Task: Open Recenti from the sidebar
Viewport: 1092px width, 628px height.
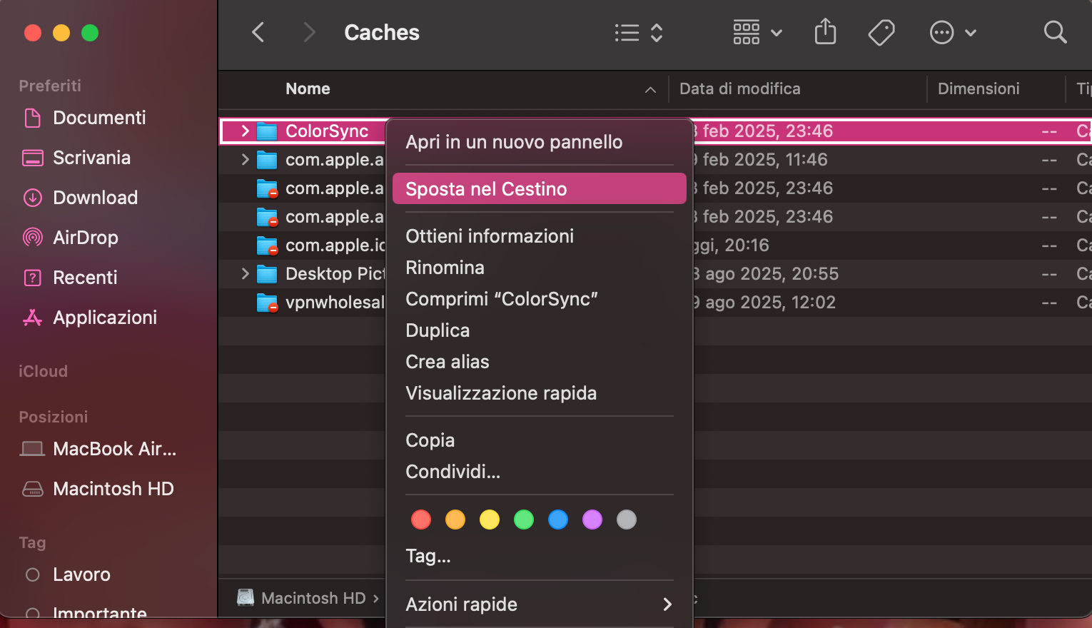Action: tap(33, 278)
